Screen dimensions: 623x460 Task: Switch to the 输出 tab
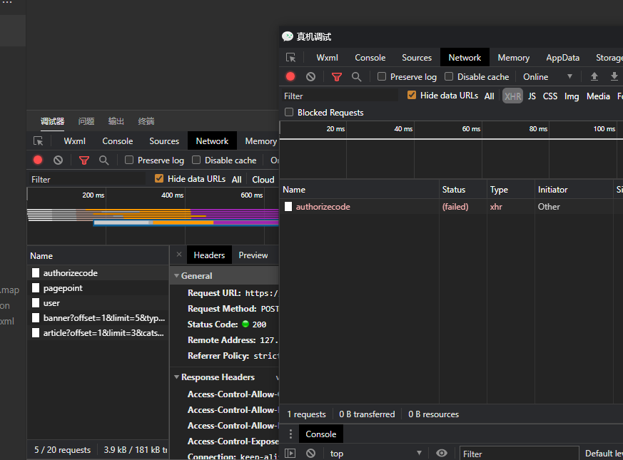coord(116,121)
